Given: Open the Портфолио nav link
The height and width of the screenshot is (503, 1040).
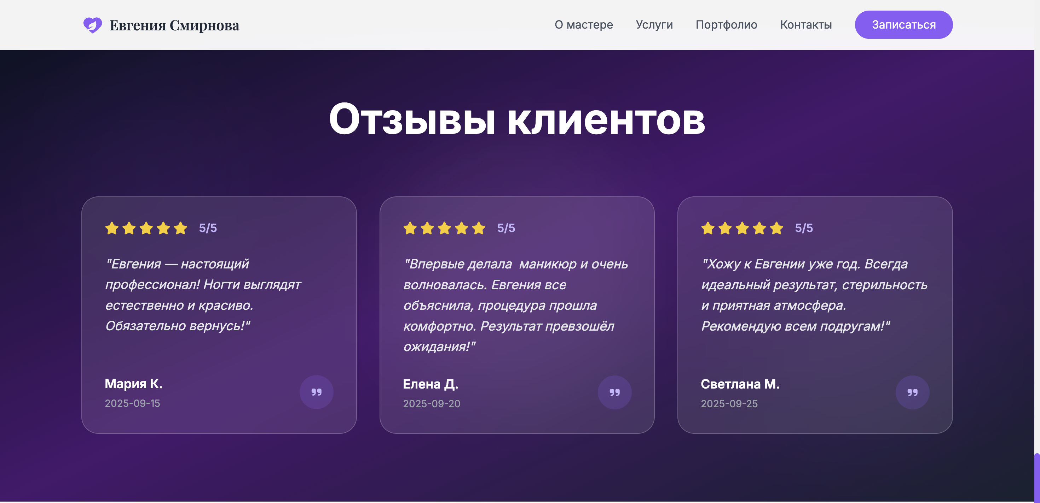Looking at the screenshot, I should (x=726, y=25).
